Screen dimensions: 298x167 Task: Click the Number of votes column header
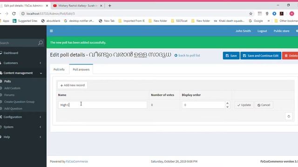[163, 95]
